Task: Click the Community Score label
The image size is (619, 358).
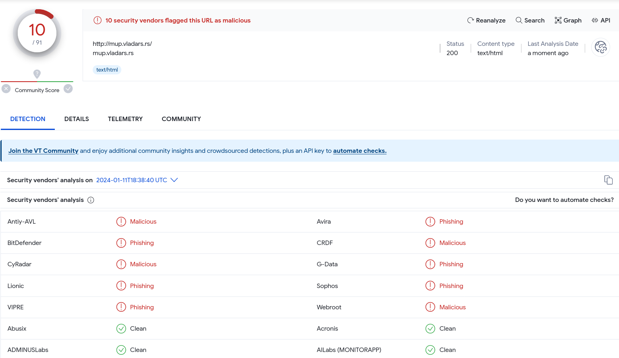Action: (x=37, y=90)
